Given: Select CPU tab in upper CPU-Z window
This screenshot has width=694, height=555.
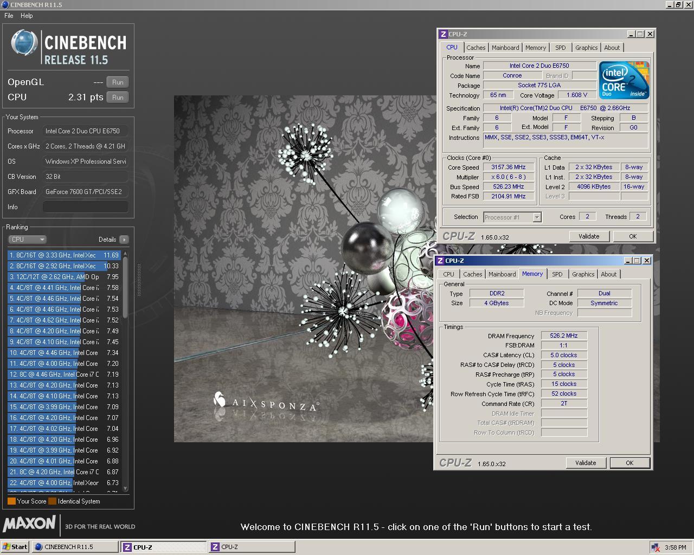Looking at the screenshot, I should coord(452,47).
